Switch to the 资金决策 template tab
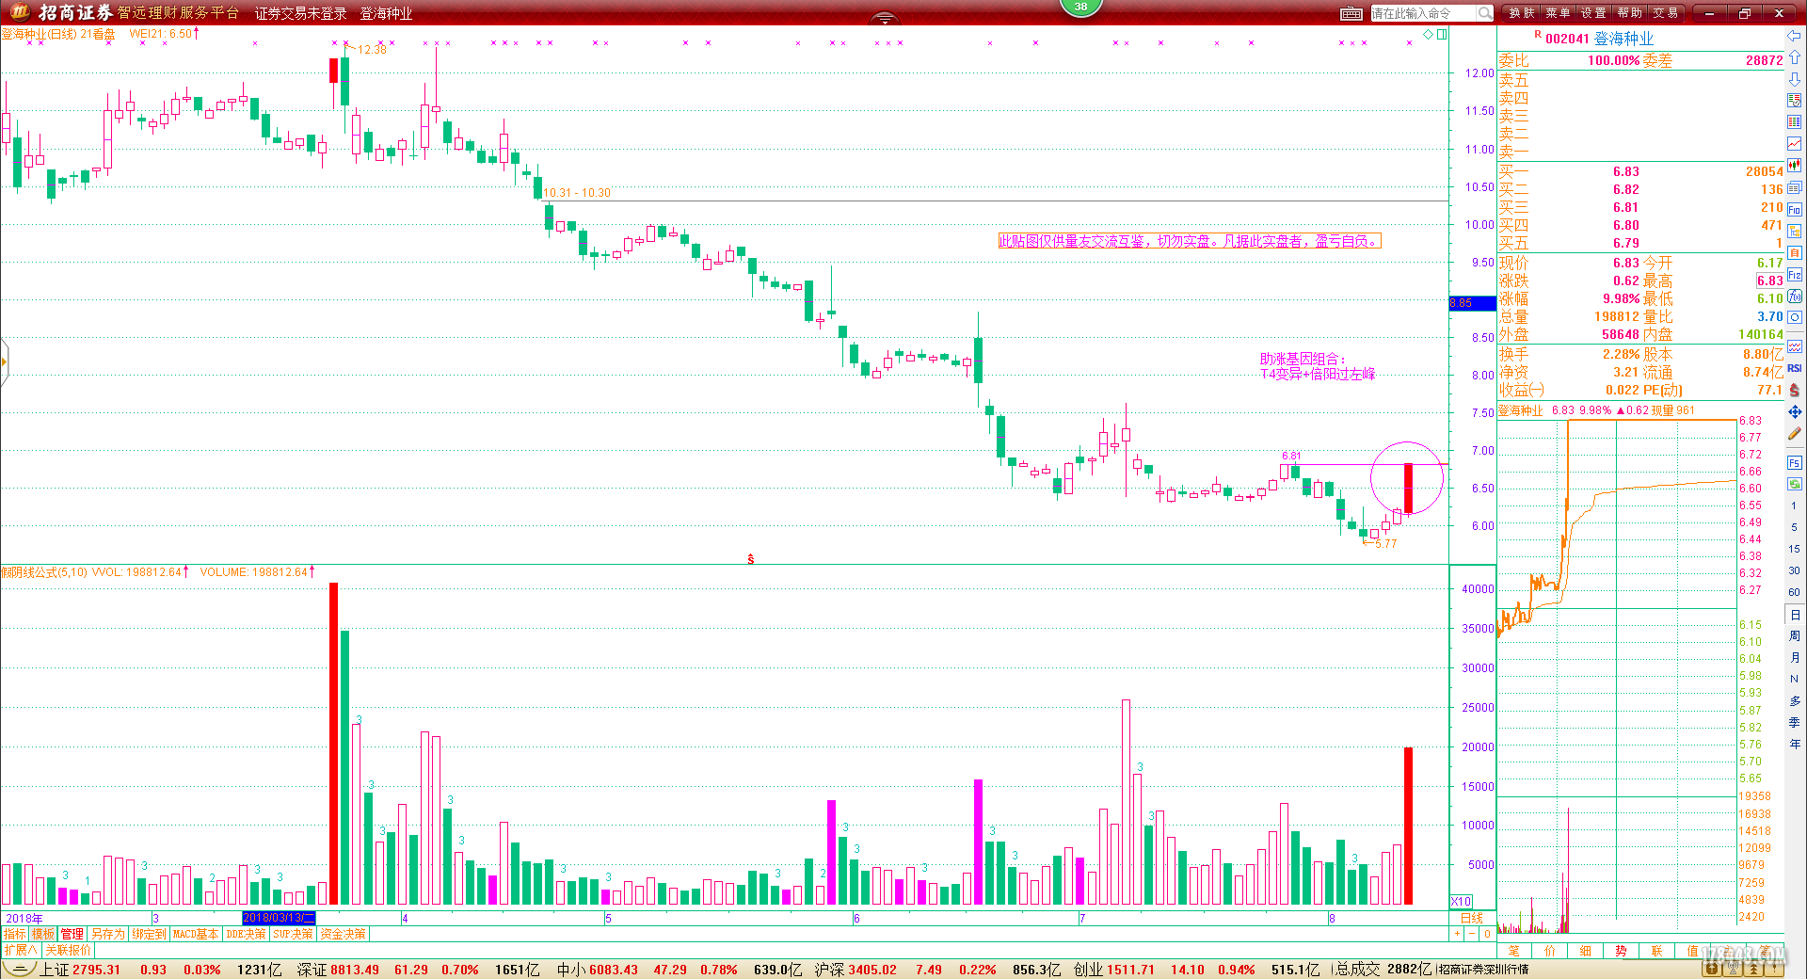1807x979 pixels. 343,934
